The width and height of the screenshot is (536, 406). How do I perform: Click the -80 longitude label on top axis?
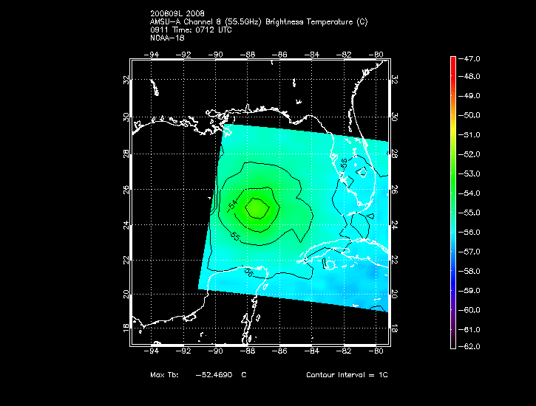[377, 54]
